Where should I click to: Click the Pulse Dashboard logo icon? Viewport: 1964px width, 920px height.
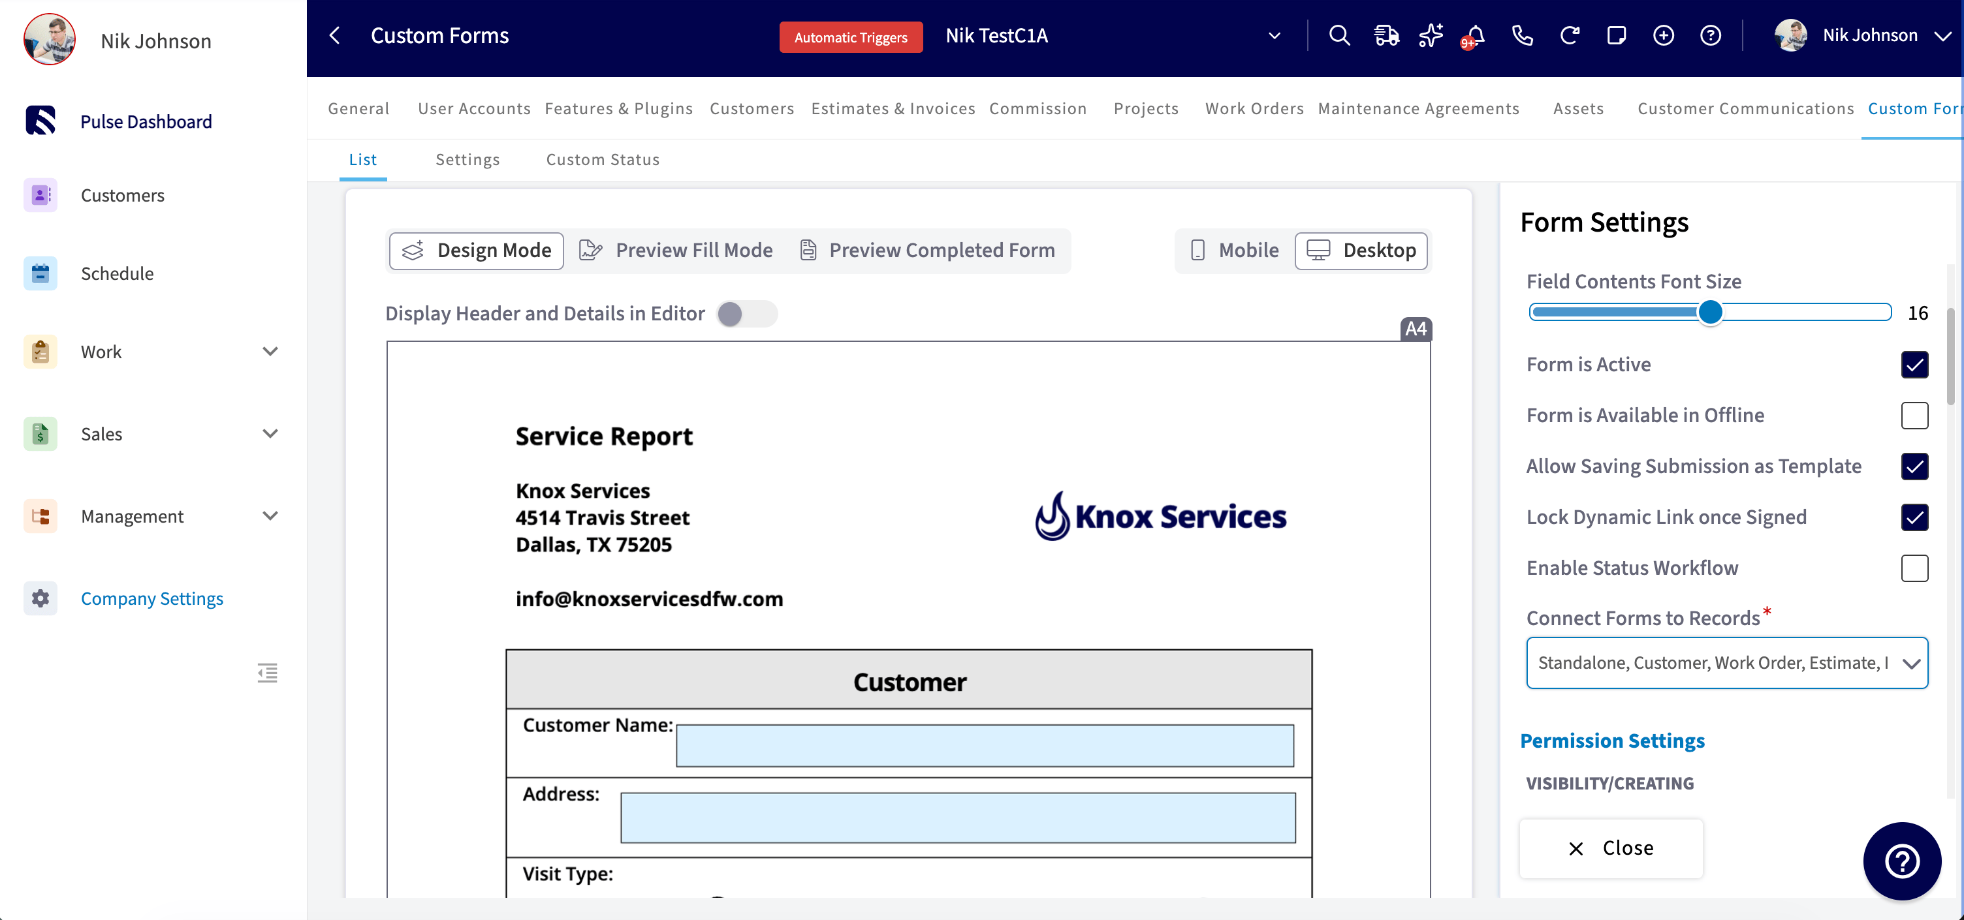40,120
